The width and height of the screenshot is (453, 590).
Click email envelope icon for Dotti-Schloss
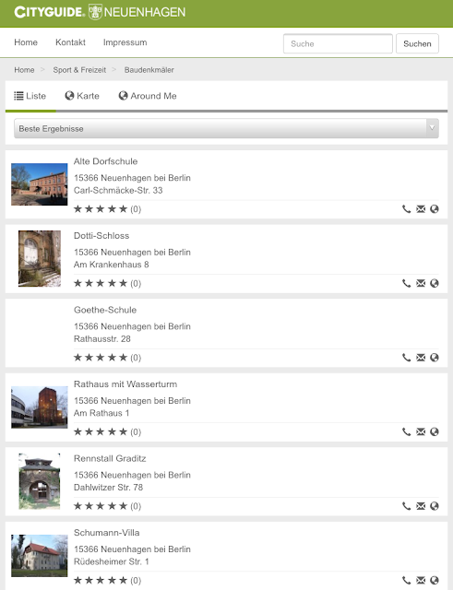click(421, 283)
